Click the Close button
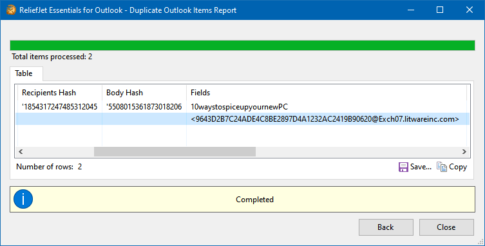The height and width of the screenshot is (246, 485). [446, 227]
